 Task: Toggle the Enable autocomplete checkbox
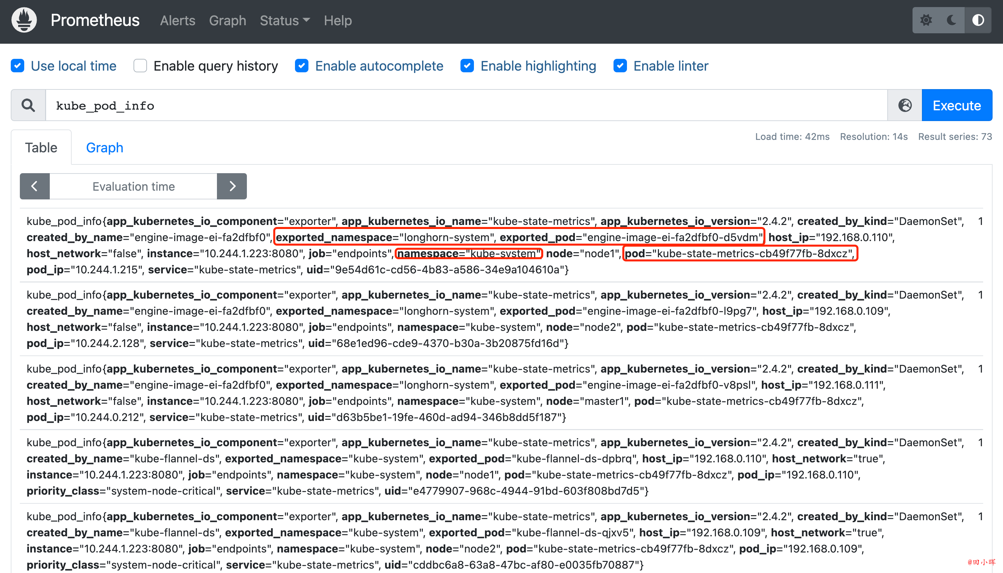(302, 66)
